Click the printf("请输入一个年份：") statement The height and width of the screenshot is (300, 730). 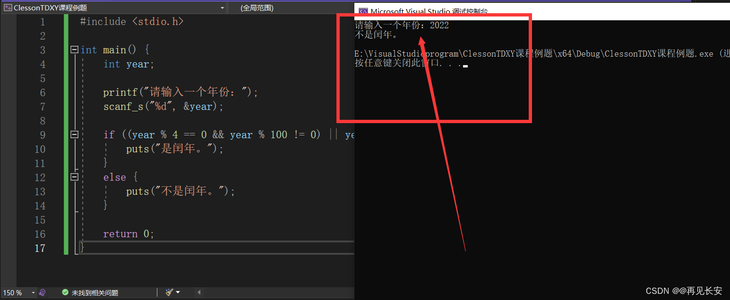[x=181, y=92]
